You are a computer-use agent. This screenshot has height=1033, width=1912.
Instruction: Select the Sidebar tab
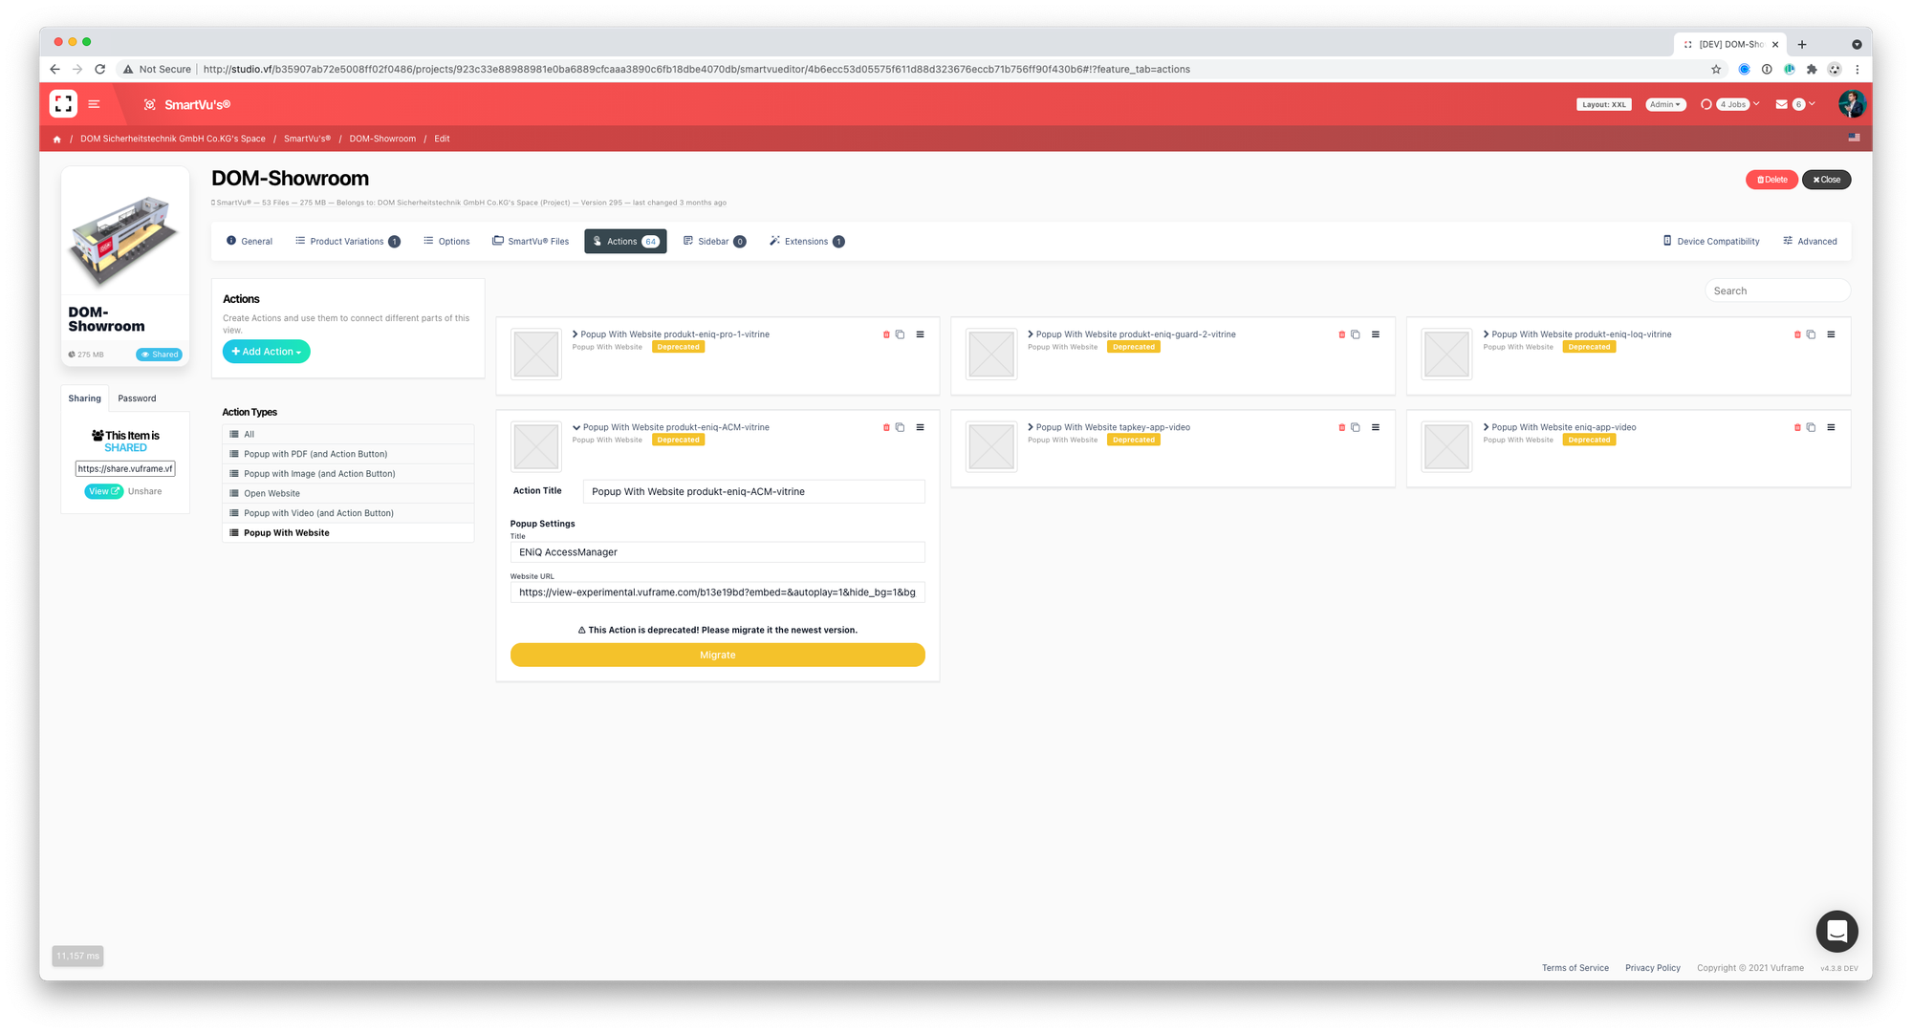[x=714, y=242]
